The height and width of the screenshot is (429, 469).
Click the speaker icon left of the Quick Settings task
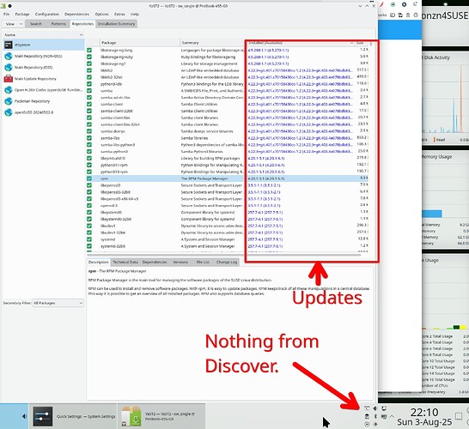[24, 416]
